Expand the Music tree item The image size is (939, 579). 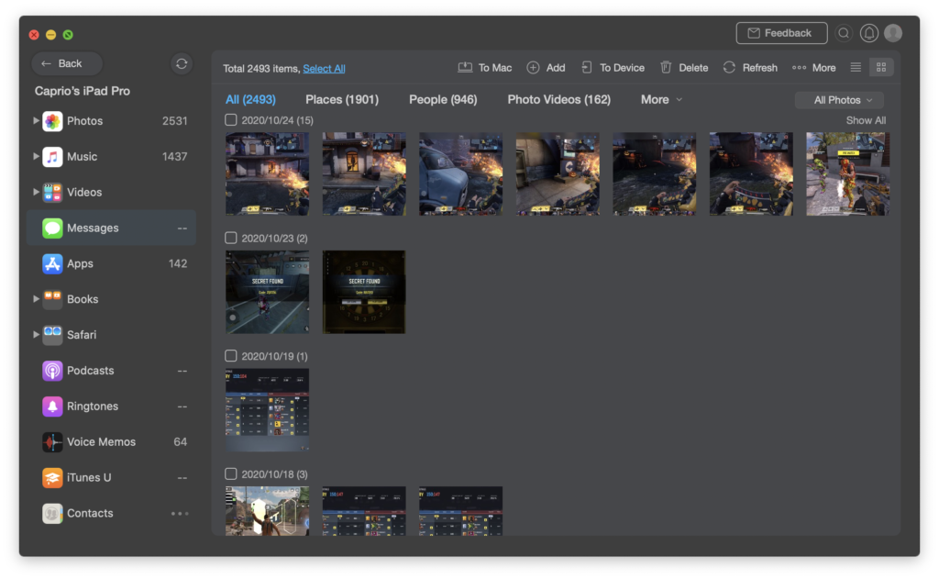pos(36,156)
